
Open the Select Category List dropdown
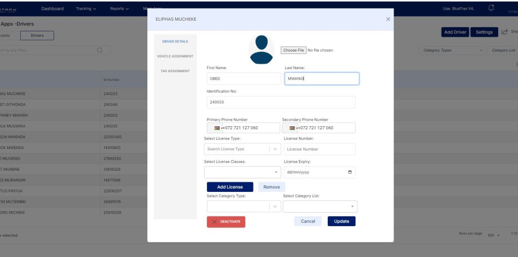click(352, 207)
